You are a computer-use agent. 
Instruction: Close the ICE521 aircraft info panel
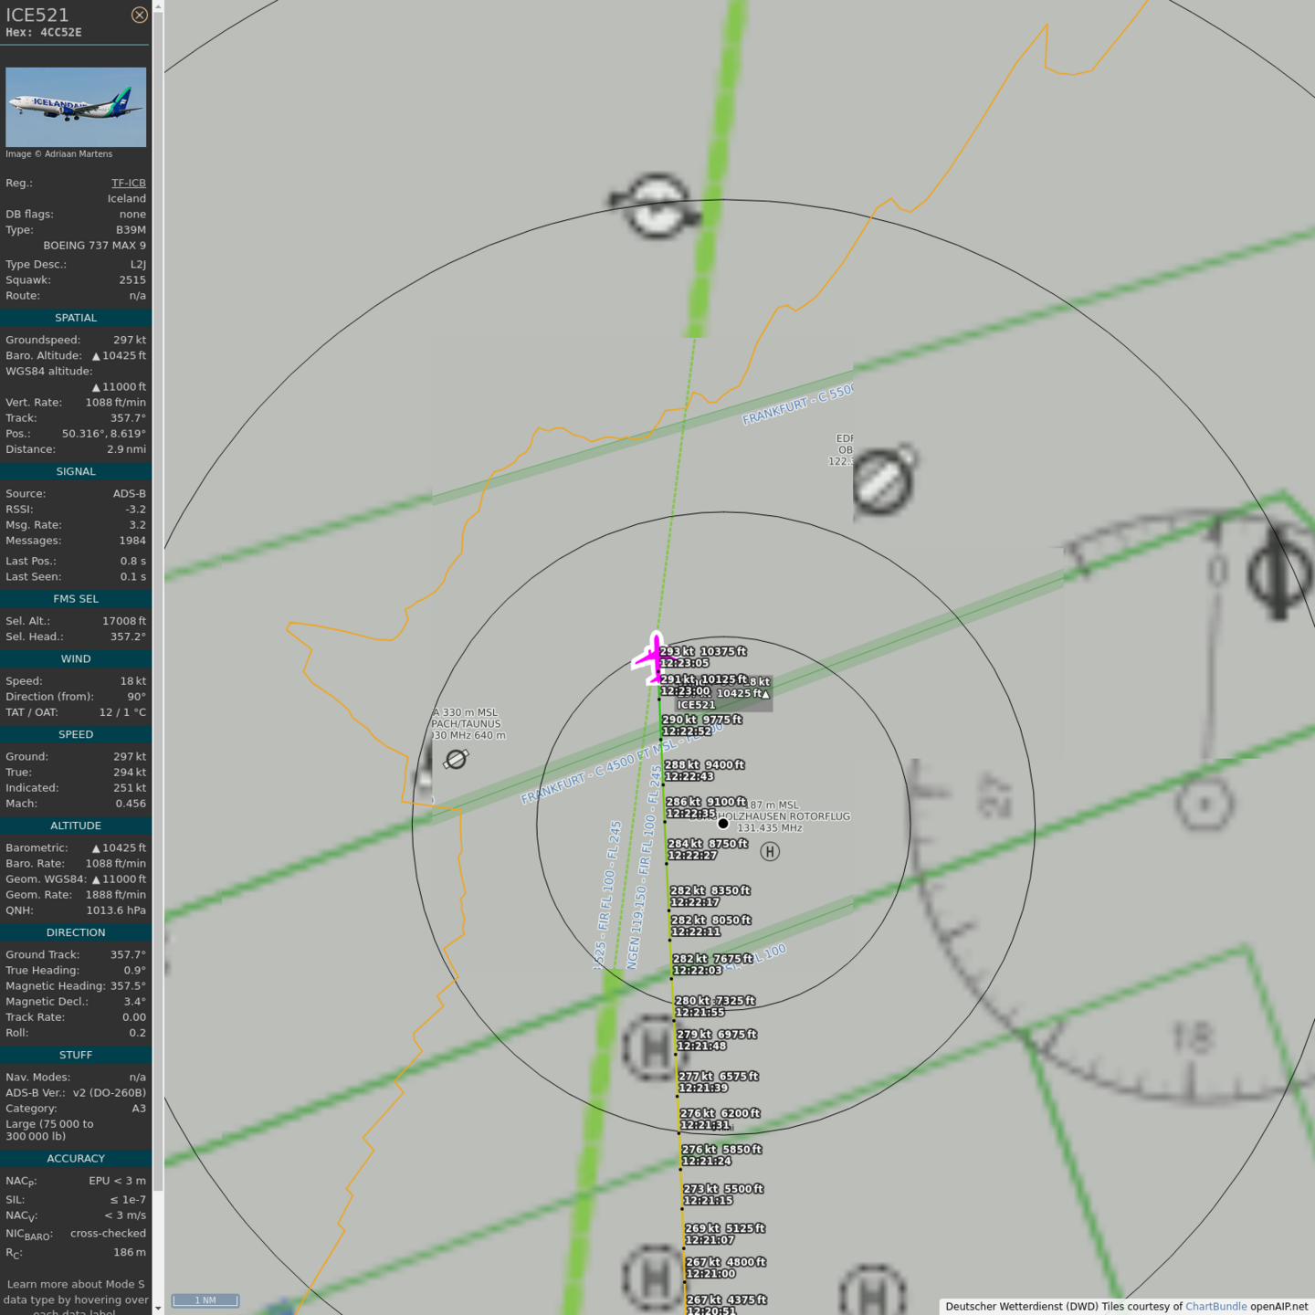(x=139, y=15)
